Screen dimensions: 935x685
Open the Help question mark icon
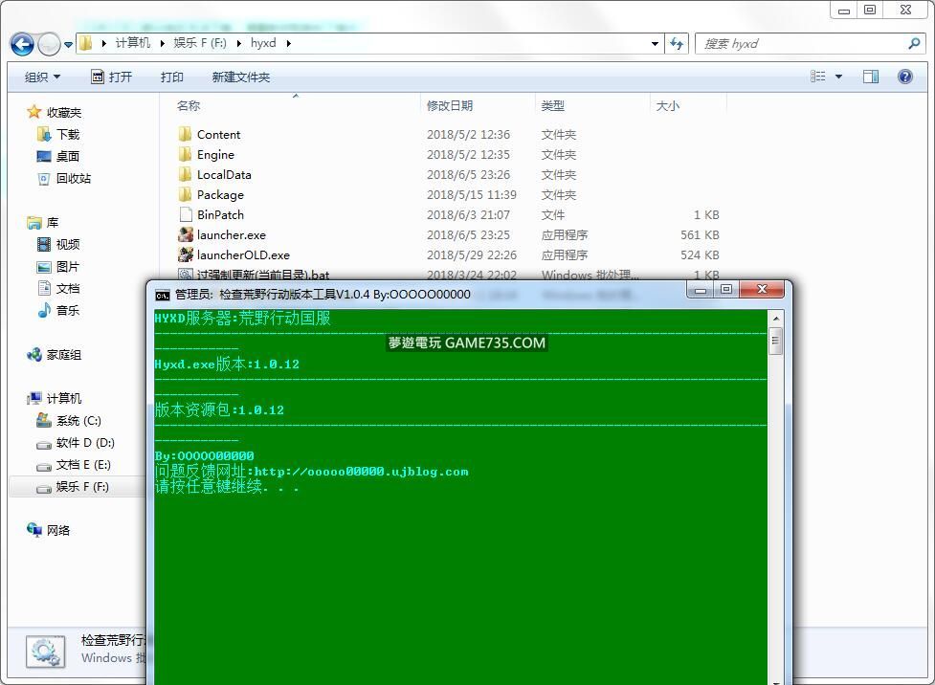[x=904, y=77]
